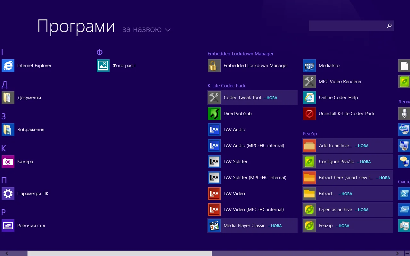Screen dimensions: 410x256
Task: Open LAV Splitter icon
Action: point(214,162)
